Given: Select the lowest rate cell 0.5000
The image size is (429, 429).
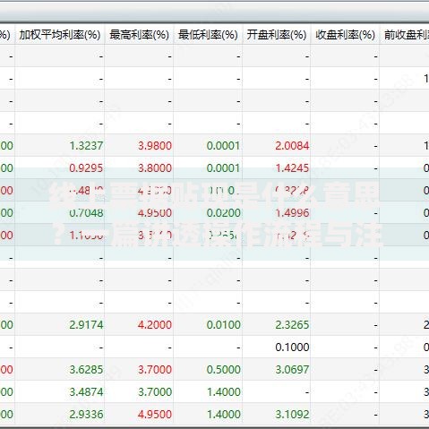Looking at the screenshot, I should pyautogui.click(x=223, y=370).
